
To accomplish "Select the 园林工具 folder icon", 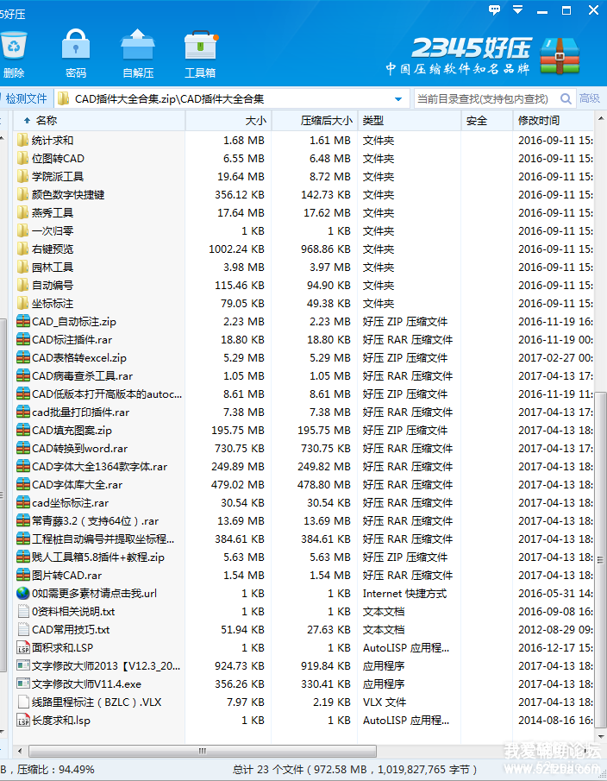I will pos(22,267).
